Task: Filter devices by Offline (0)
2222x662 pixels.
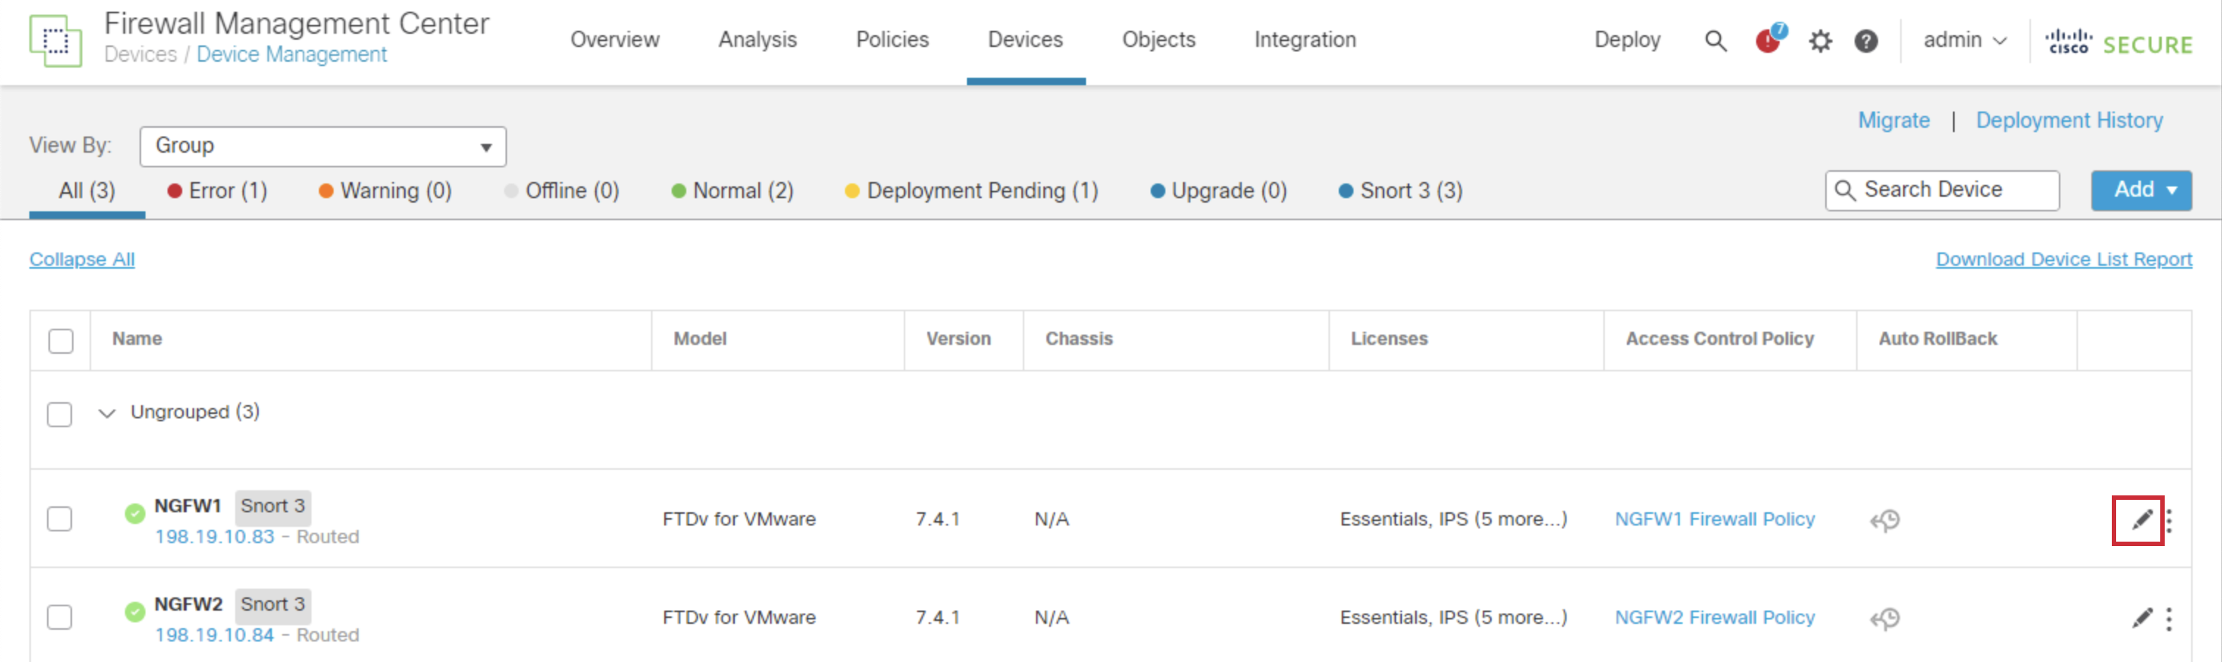Action: (x=561, y=191)
